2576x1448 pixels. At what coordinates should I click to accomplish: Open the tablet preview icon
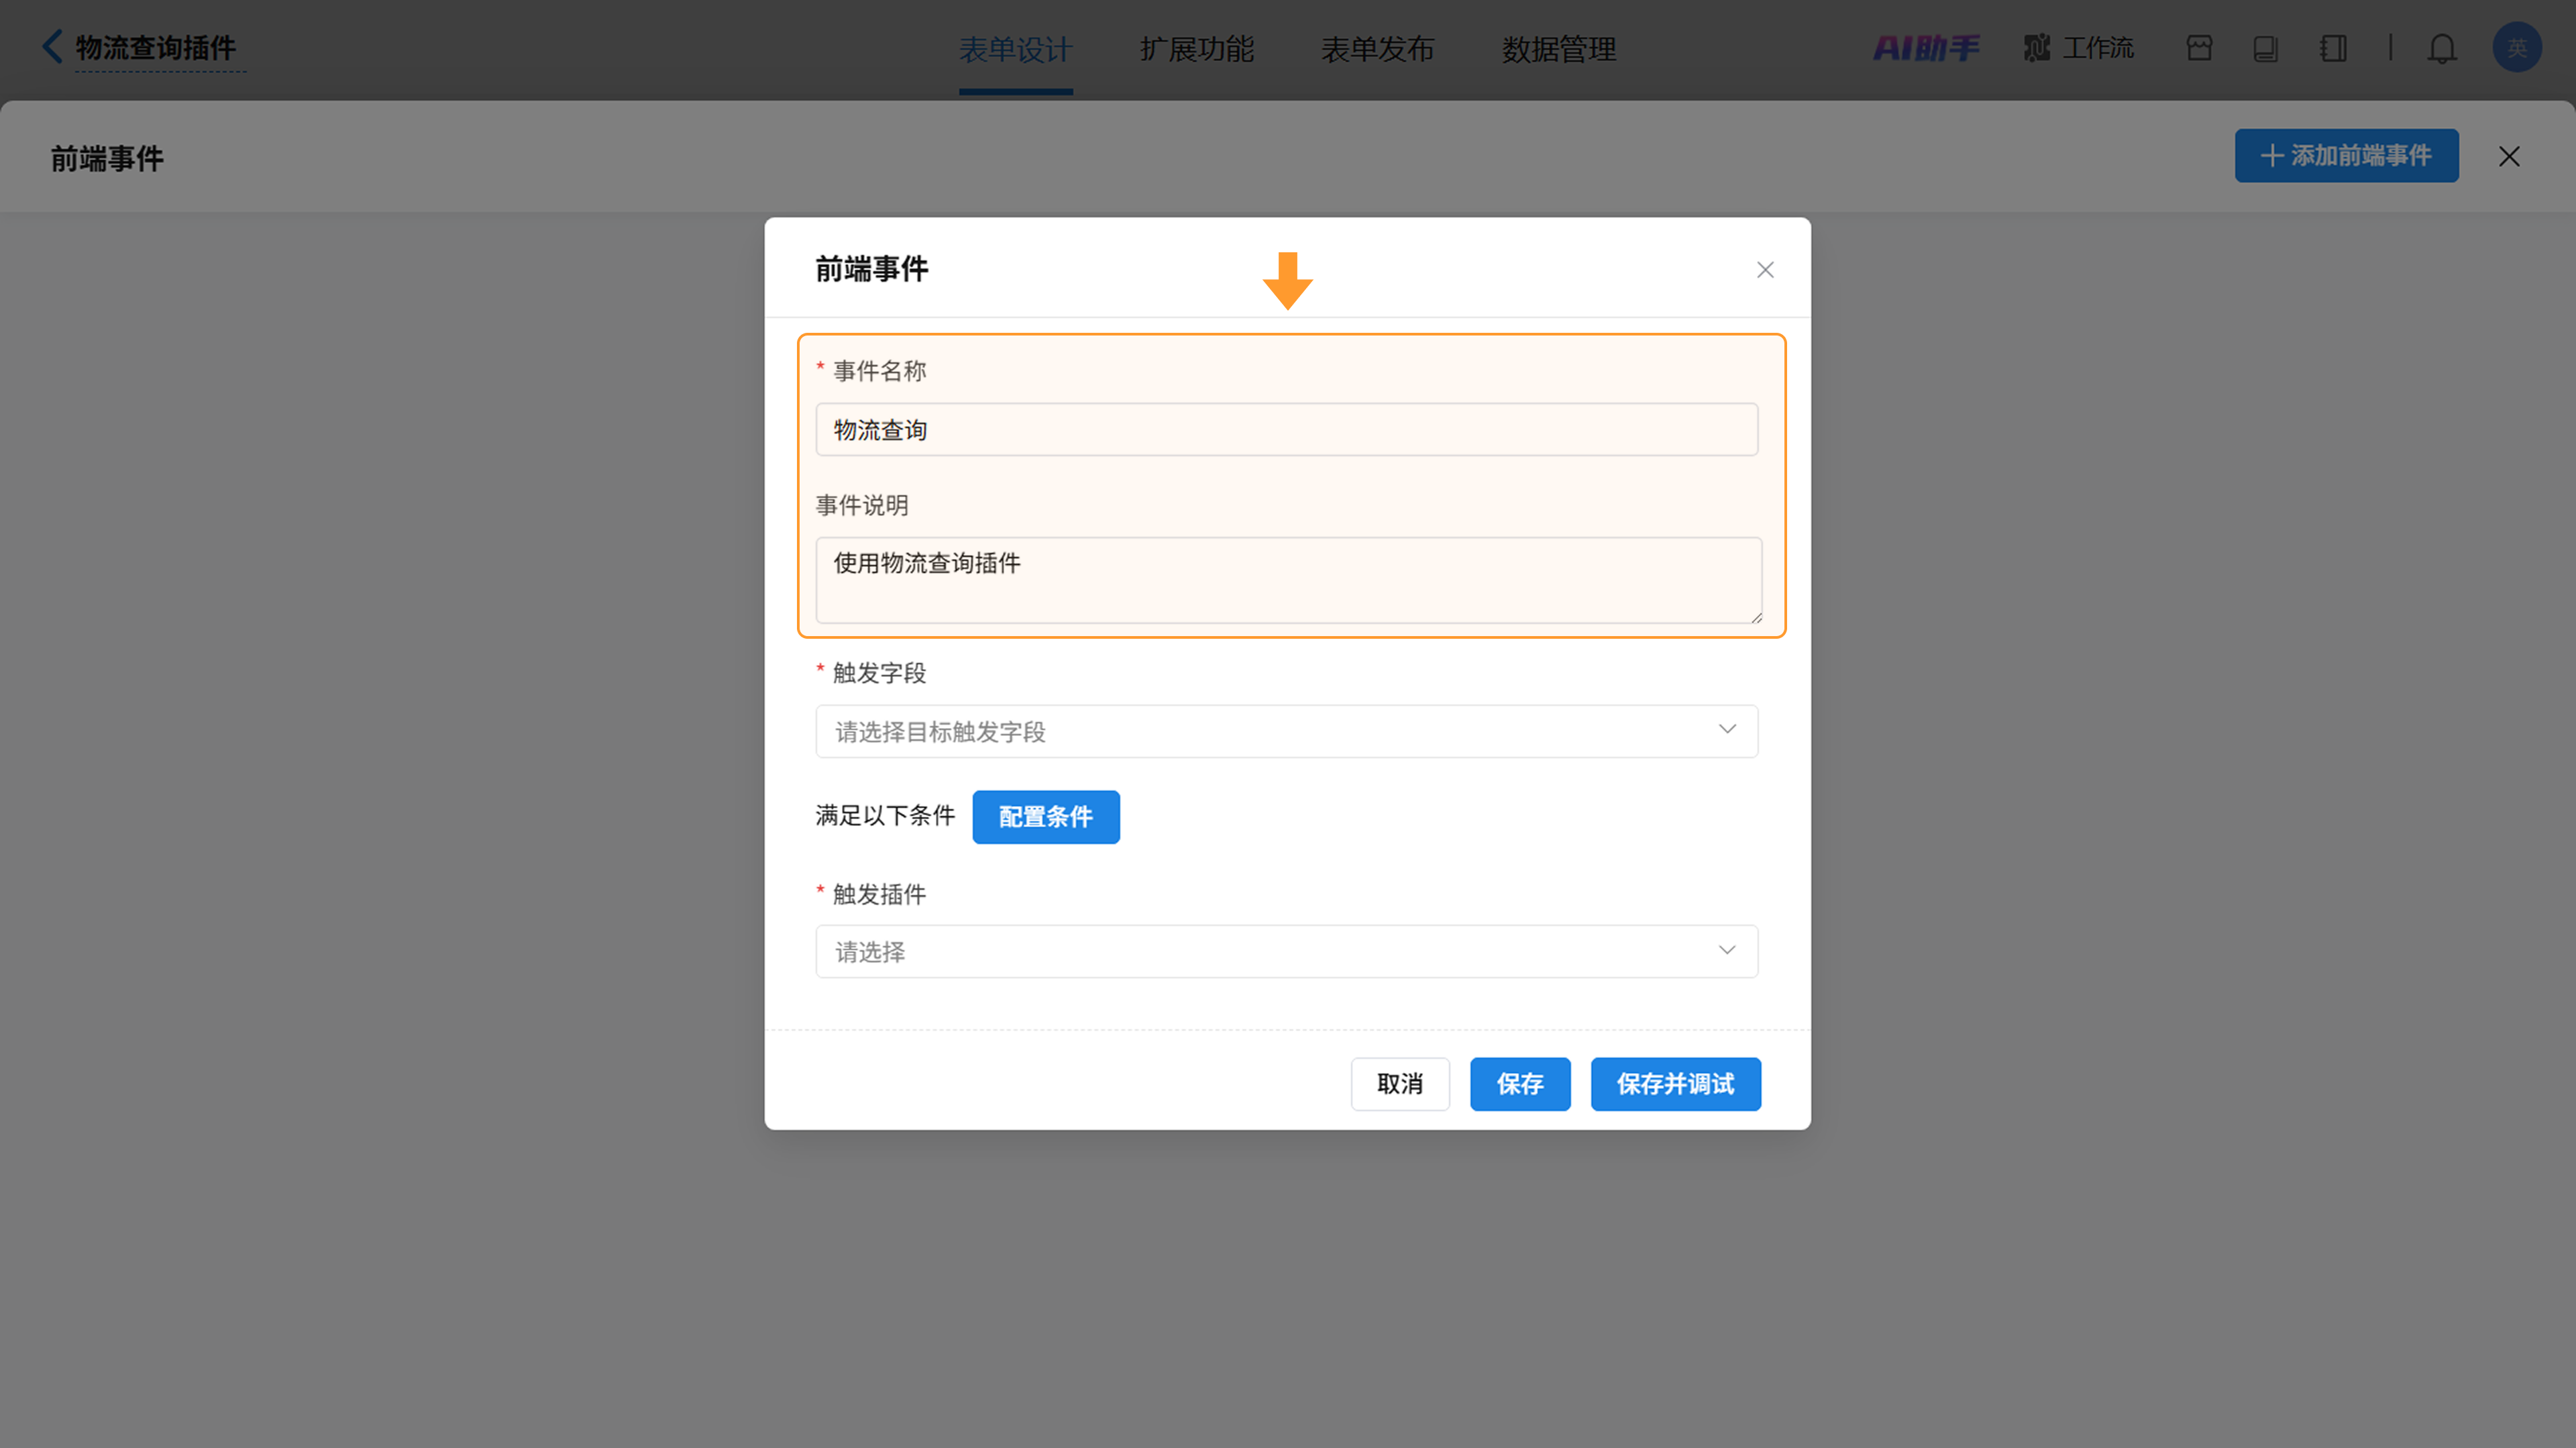point(2266,48)
